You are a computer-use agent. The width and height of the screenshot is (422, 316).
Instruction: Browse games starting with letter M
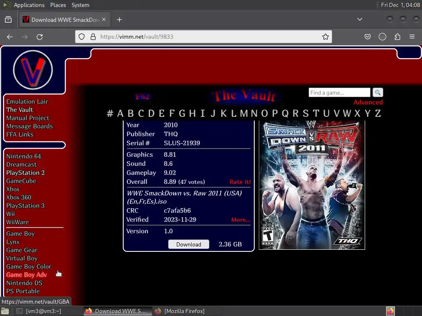[244, 114]
